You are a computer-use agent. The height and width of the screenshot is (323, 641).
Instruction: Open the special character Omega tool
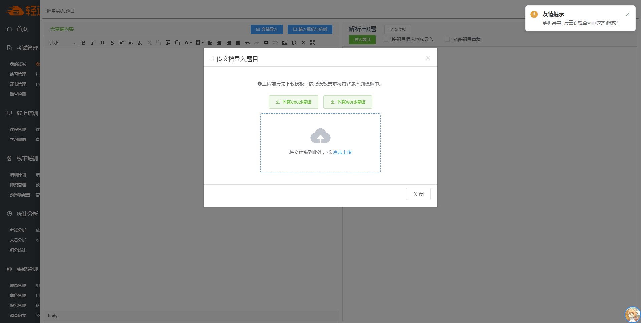click(294, 43)
